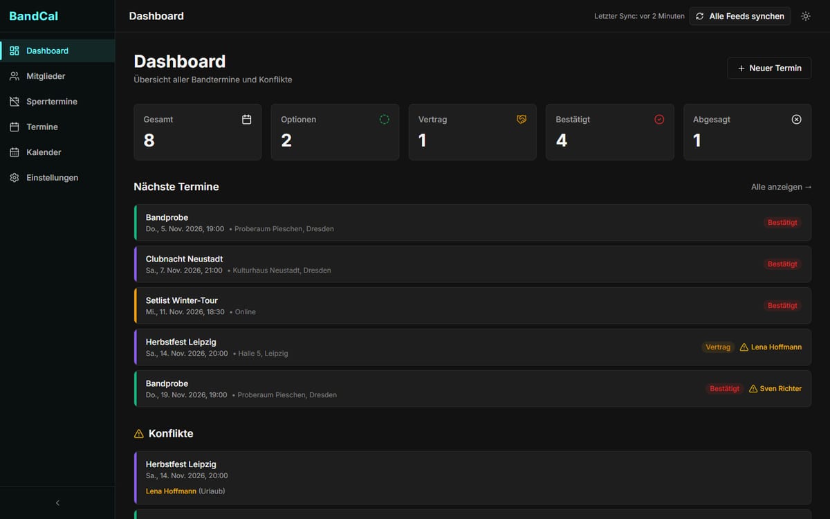Click the Dashboard grid icon in sidebar
The image size is (830, 519).
click(15, 51)
